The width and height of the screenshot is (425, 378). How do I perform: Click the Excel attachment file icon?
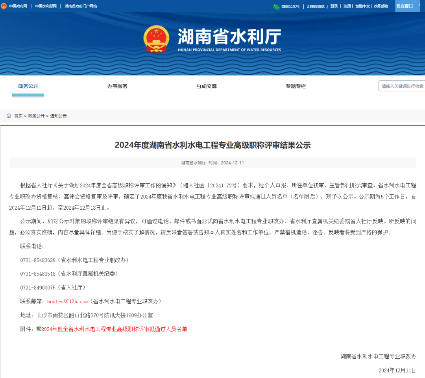[x=39, y=328]
